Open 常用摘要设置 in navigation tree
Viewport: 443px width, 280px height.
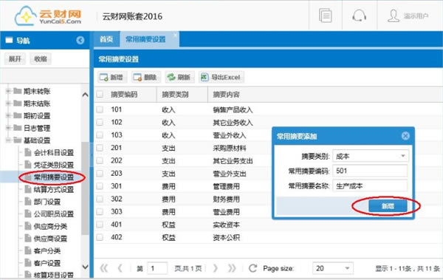[x=54, y=177]
